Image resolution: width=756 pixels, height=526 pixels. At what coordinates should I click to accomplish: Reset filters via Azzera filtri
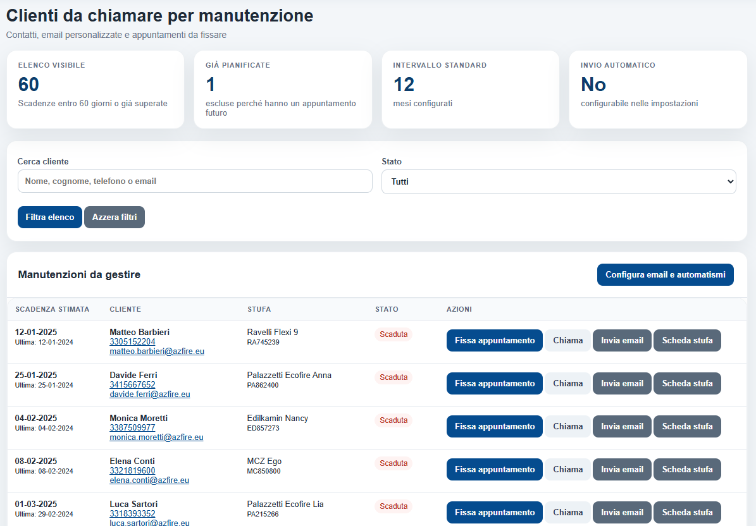click(115, 217)
